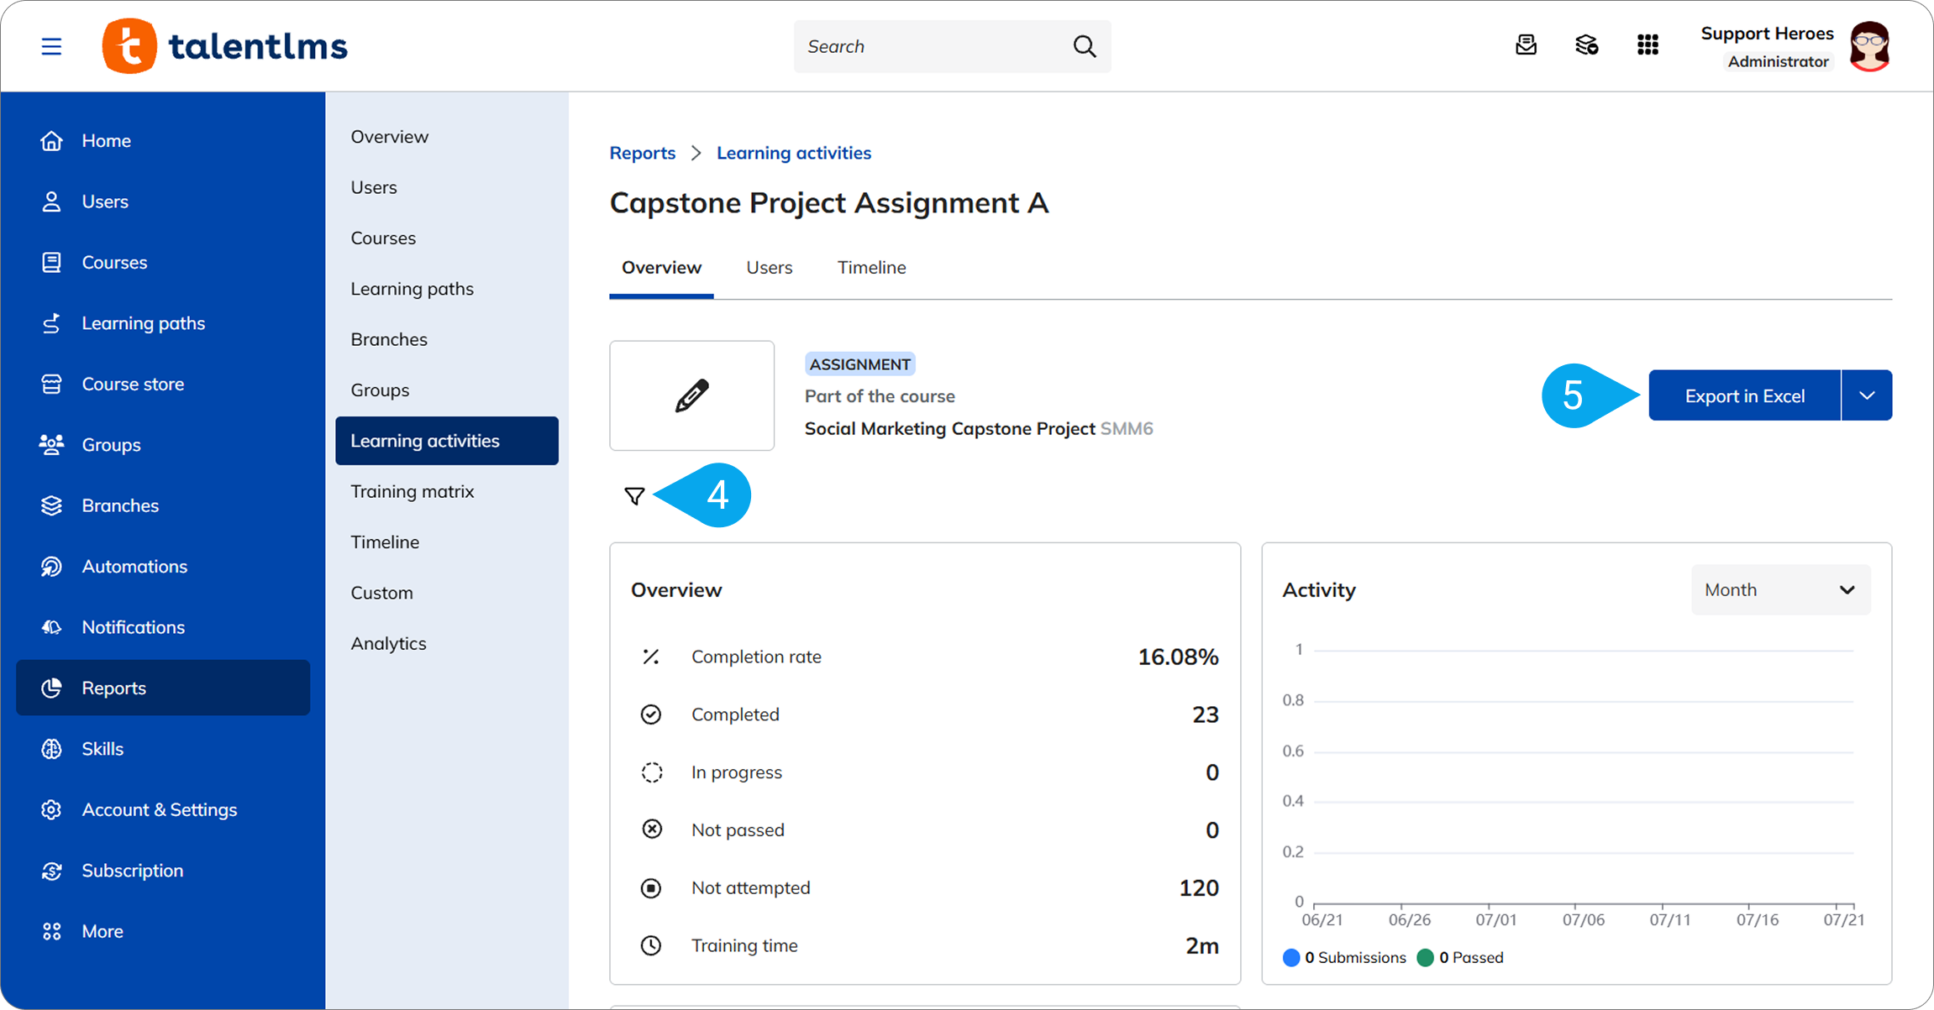Follow the Reports breadcrumb link
Screen dimensions: 1934x1010
[x=642, y=153]
